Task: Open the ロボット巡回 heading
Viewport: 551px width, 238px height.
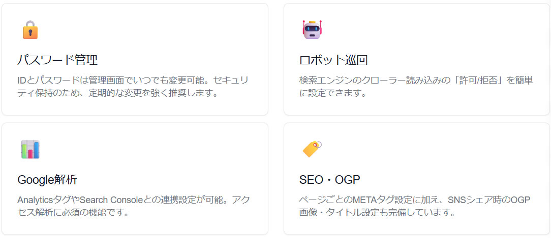Action: point(333,60)
